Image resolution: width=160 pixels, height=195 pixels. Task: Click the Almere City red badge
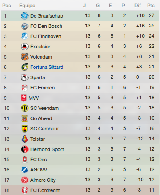pos(25,180)
